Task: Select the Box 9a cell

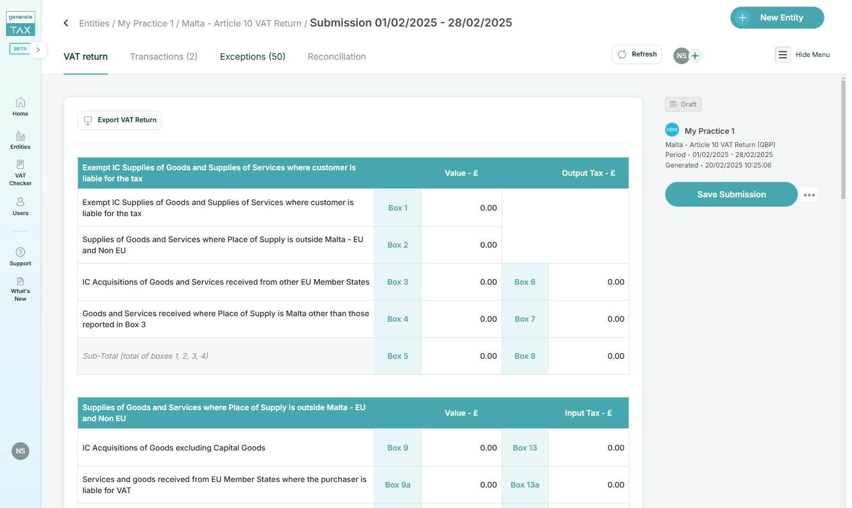Action: pos(398,485)
